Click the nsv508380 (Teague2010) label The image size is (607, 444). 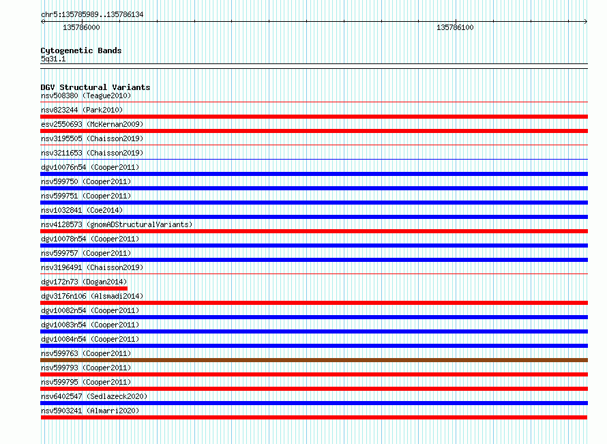click(x=86, y=95)
